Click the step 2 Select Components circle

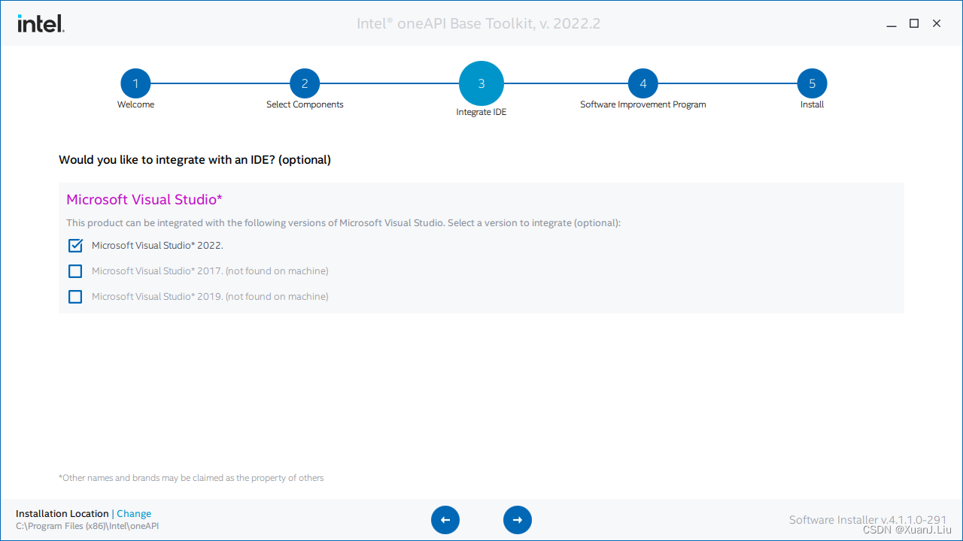coord(305,83)
